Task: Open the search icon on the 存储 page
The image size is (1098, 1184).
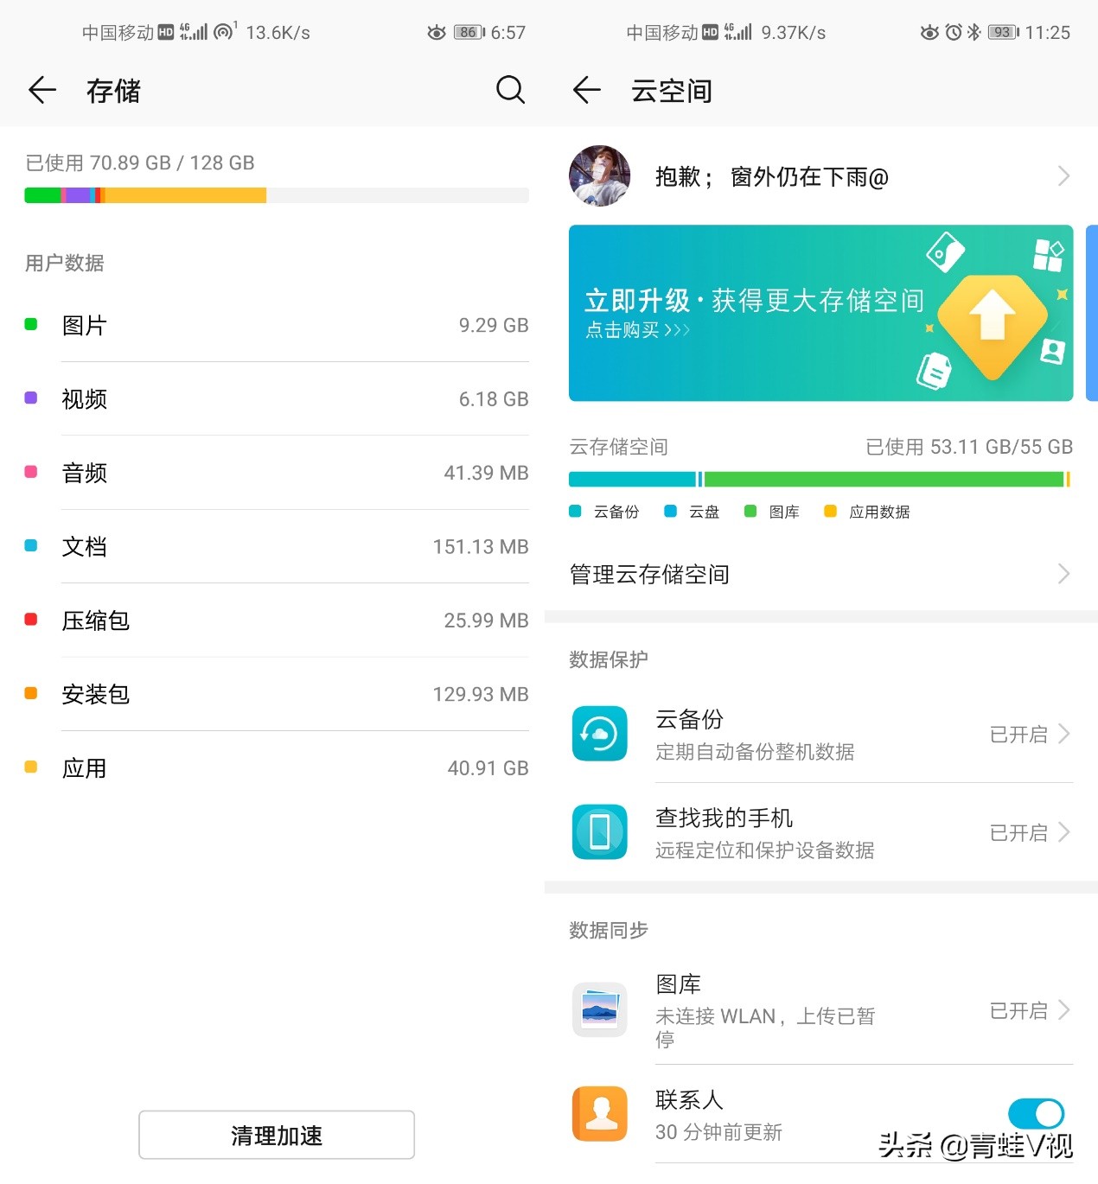Action: 511,90
